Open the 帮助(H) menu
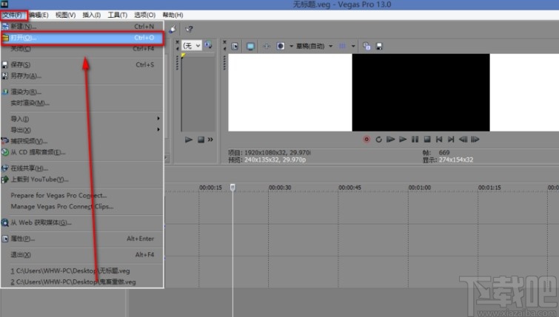 (x=173, y=15)
